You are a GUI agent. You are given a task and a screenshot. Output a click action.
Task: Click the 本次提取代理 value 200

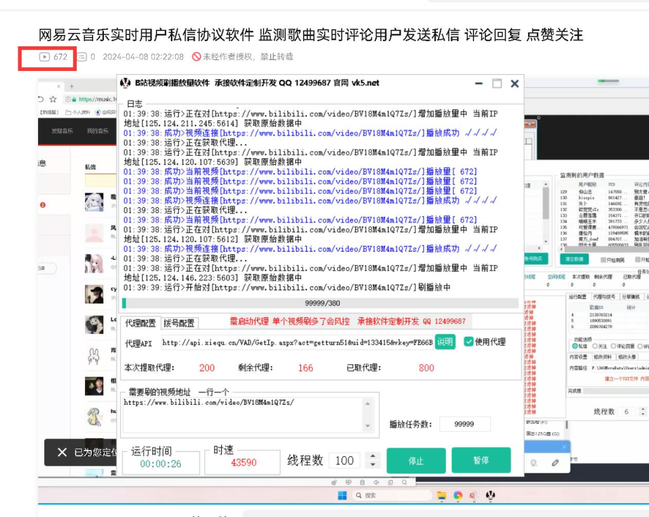coord(207,368)
